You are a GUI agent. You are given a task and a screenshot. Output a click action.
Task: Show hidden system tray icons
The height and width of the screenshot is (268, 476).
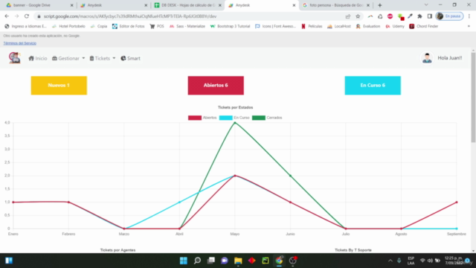click(390, 261)
